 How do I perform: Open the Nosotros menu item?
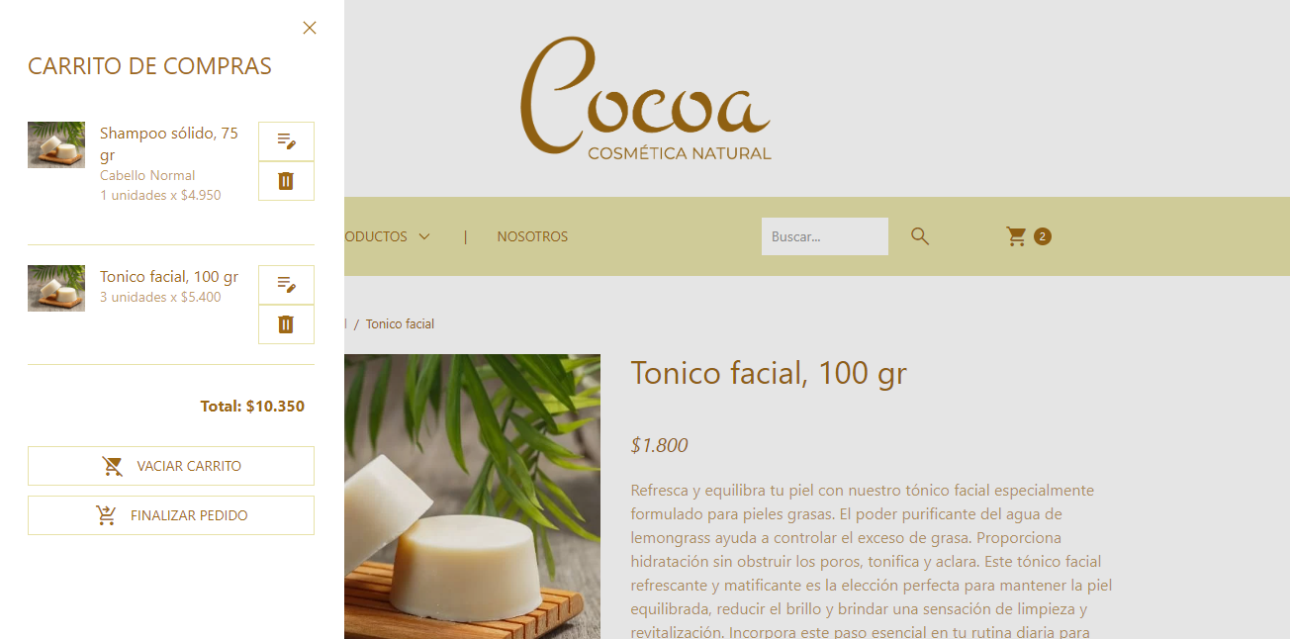point(532,236)
